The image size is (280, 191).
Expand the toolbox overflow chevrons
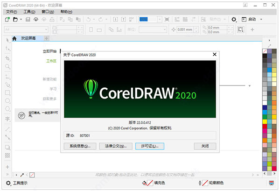click(x=7, y=174)
